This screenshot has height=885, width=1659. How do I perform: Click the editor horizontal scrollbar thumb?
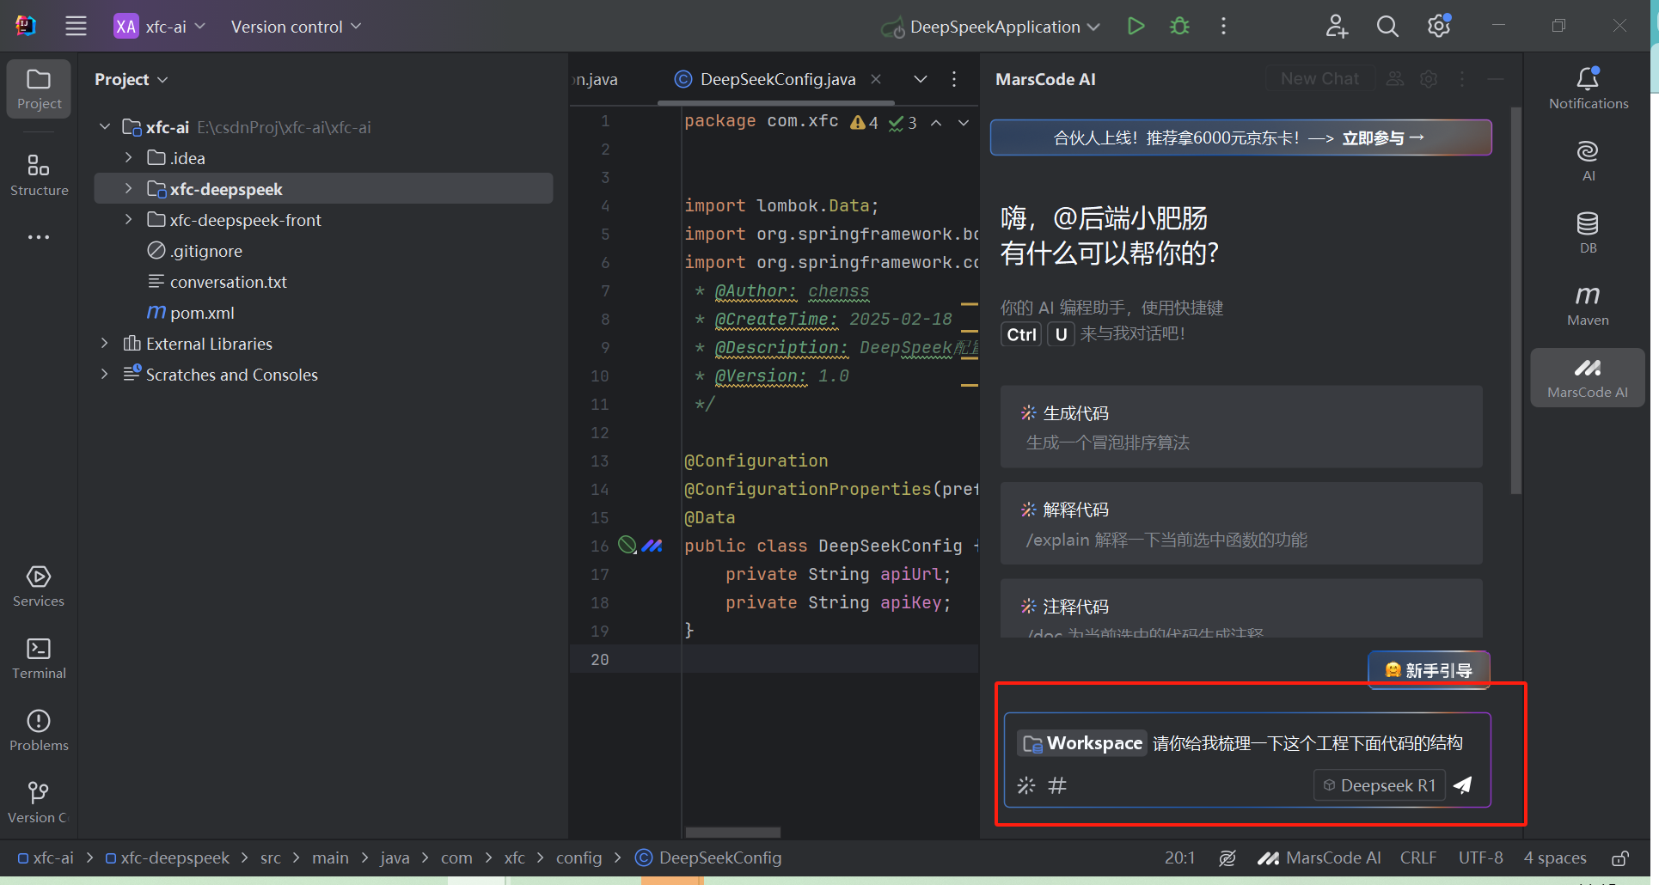(732, 832)
